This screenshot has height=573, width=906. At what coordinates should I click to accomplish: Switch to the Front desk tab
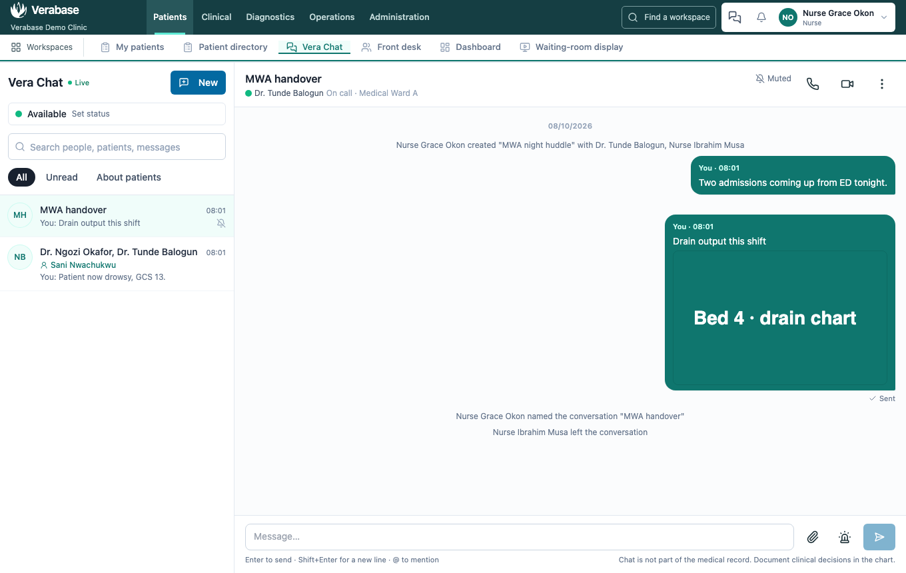tap(391, 47)
